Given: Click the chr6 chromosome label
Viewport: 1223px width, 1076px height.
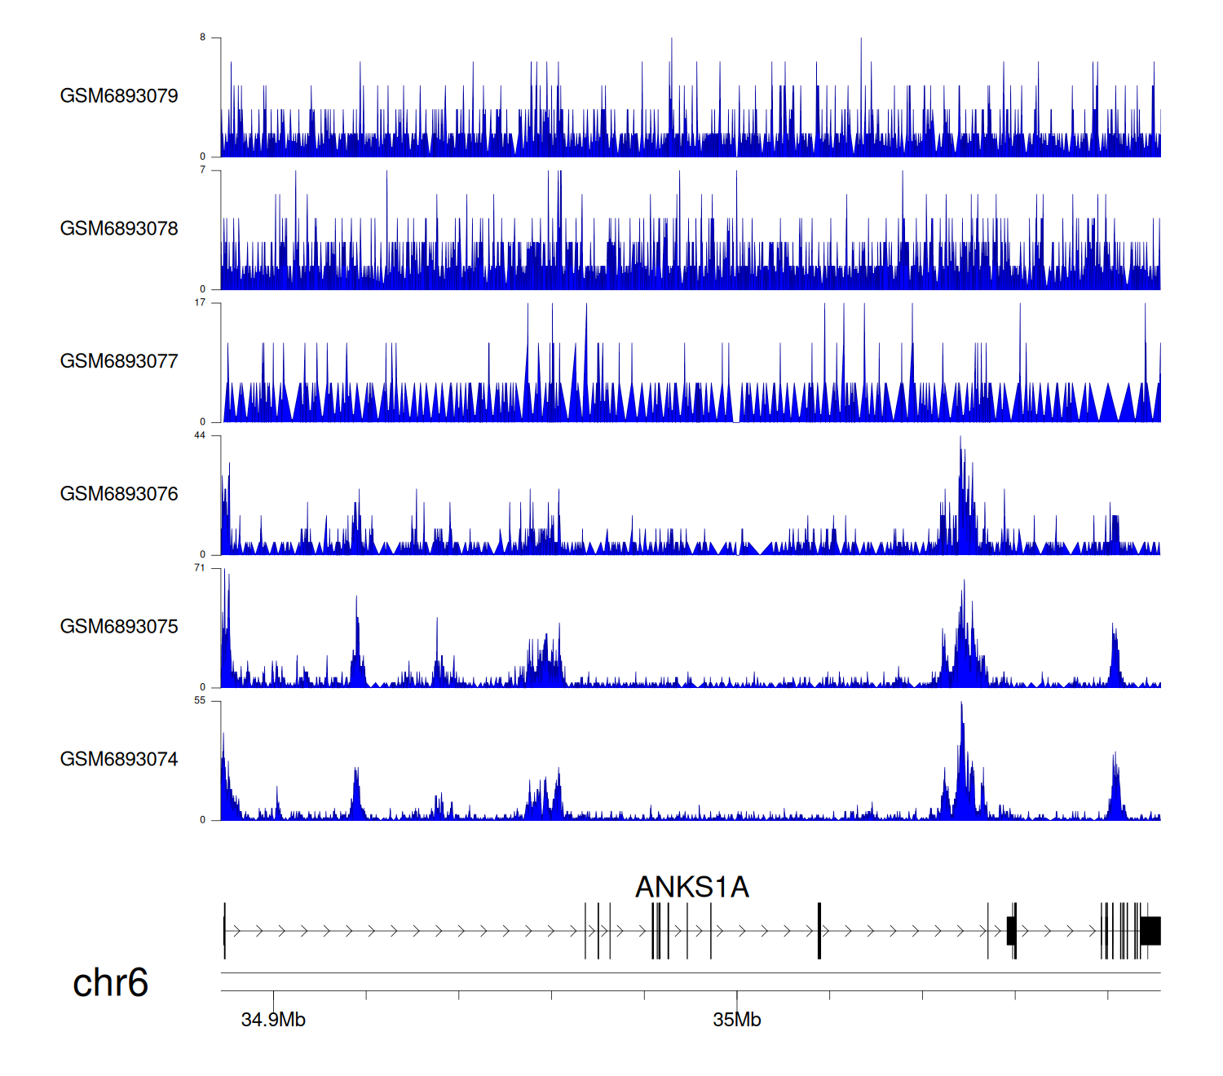Looking at the screenshot, I should point(110,983).
